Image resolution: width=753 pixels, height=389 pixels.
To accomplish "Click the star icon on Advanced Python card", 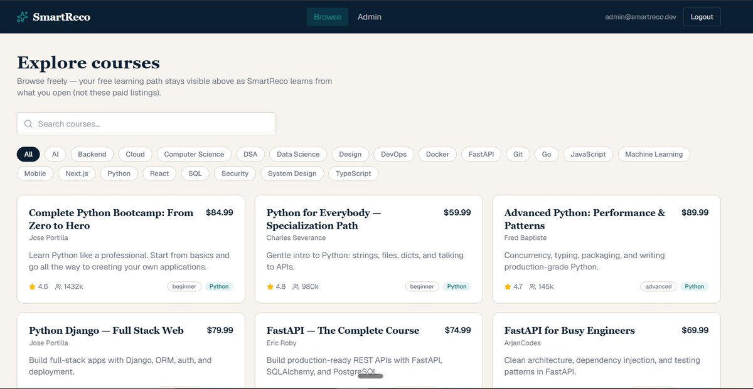I will click(x=508, y=287).
